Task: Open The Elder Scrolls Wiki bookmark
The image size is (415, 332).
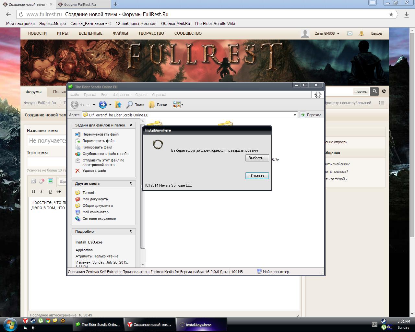Action: (x=215, y=23)
